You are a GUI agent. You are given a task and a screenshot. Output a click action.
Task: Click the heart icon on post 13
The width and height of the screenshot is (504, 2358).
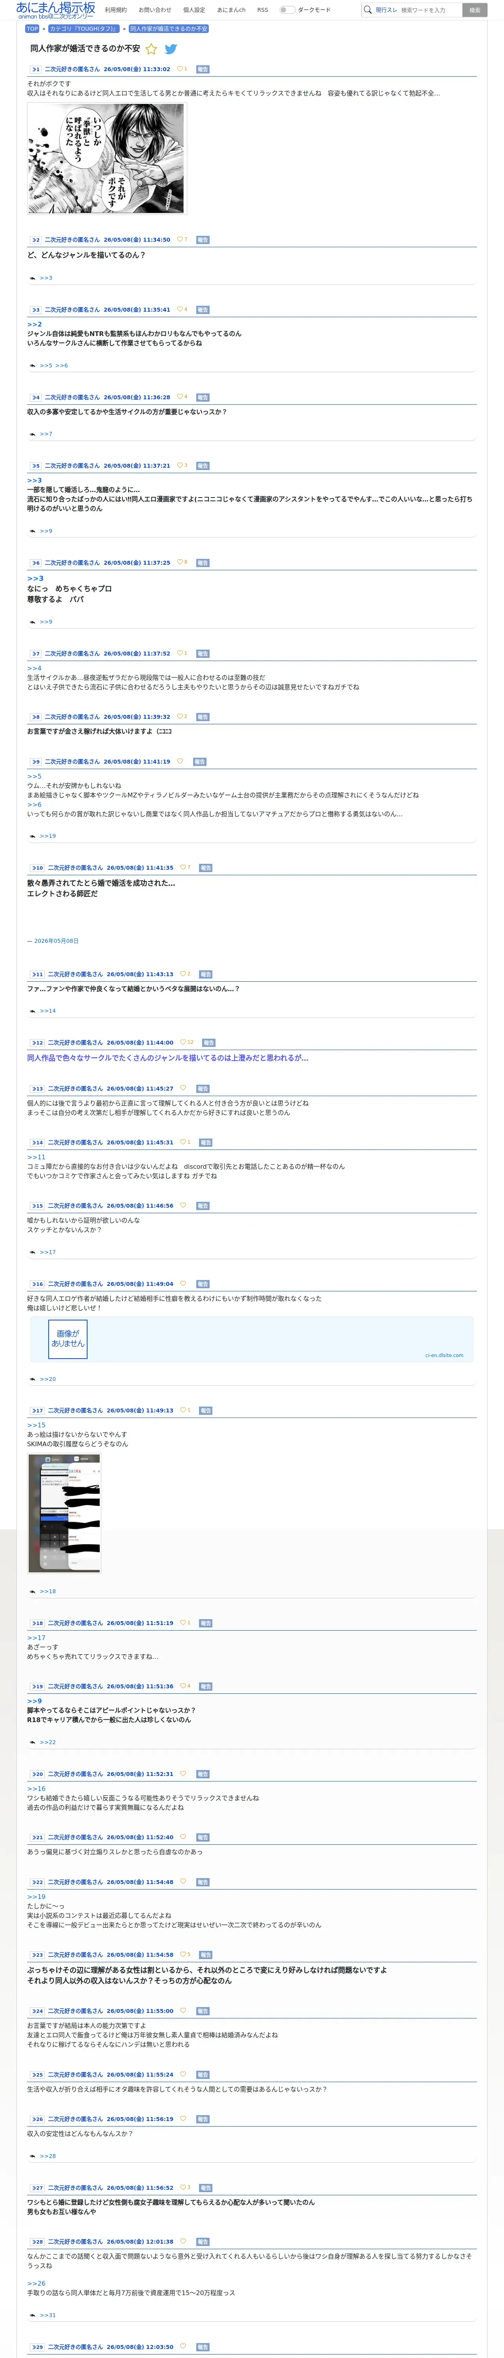pos(182,1087)
